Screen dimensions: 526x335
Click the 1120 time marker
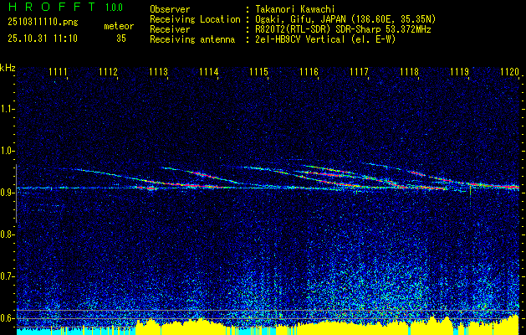[509, 71]
